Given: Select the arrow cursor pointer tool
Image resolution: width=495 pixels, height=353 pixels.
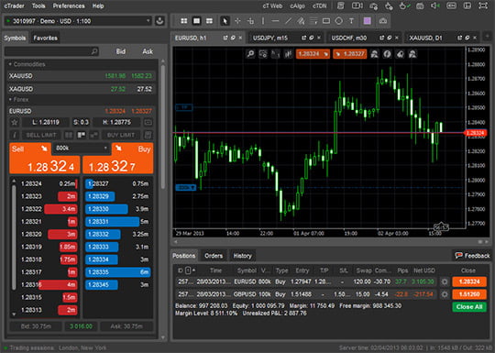Looking at the screenshot, I should pyautogui.click(x=225, y=21).
